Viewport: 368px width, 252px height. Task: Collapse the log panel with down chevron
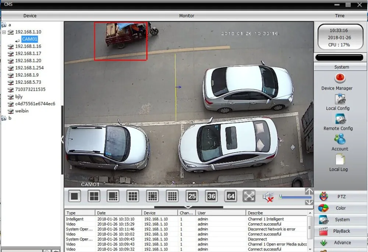click(188, 207)
